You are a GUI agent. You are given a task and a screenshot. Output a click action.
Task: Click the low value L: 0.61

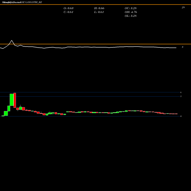99,12
